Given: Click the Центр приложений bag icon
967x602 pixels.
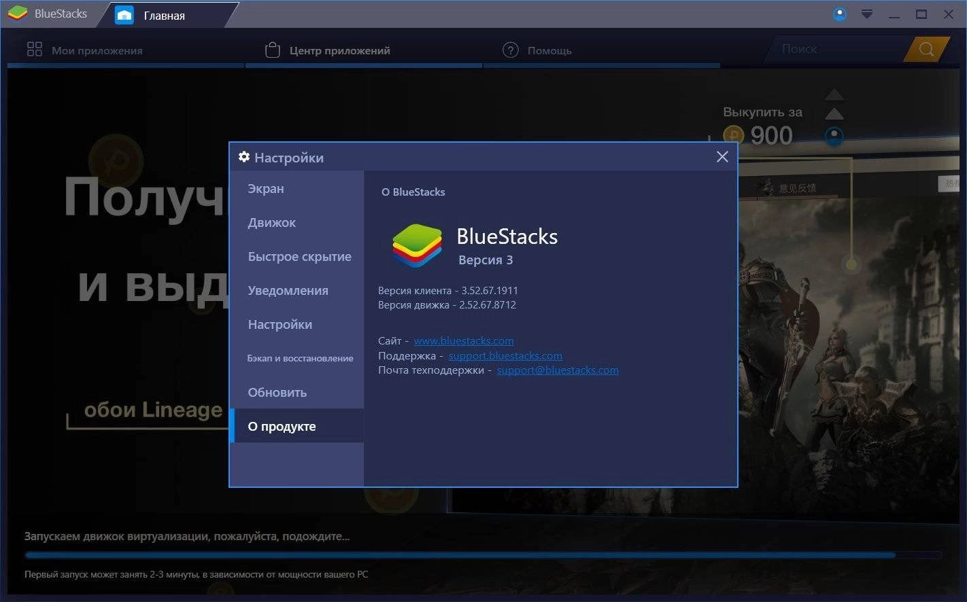Looking at the screenshot, I should pos(273,50).
